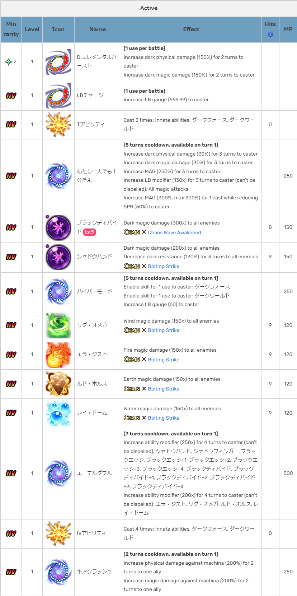This screenshot has height=596, width=297.
Task: Click the IVアビリティ burst icon
Action: coord(58,533)
